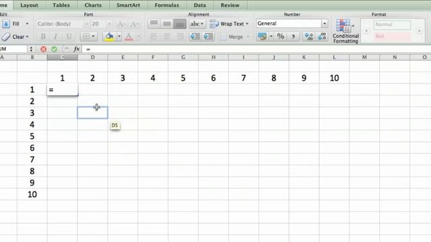The height and width of the screenshot is (242, 431).
Task: Open currency format dropdown arrow
Action: pos(271,36)
